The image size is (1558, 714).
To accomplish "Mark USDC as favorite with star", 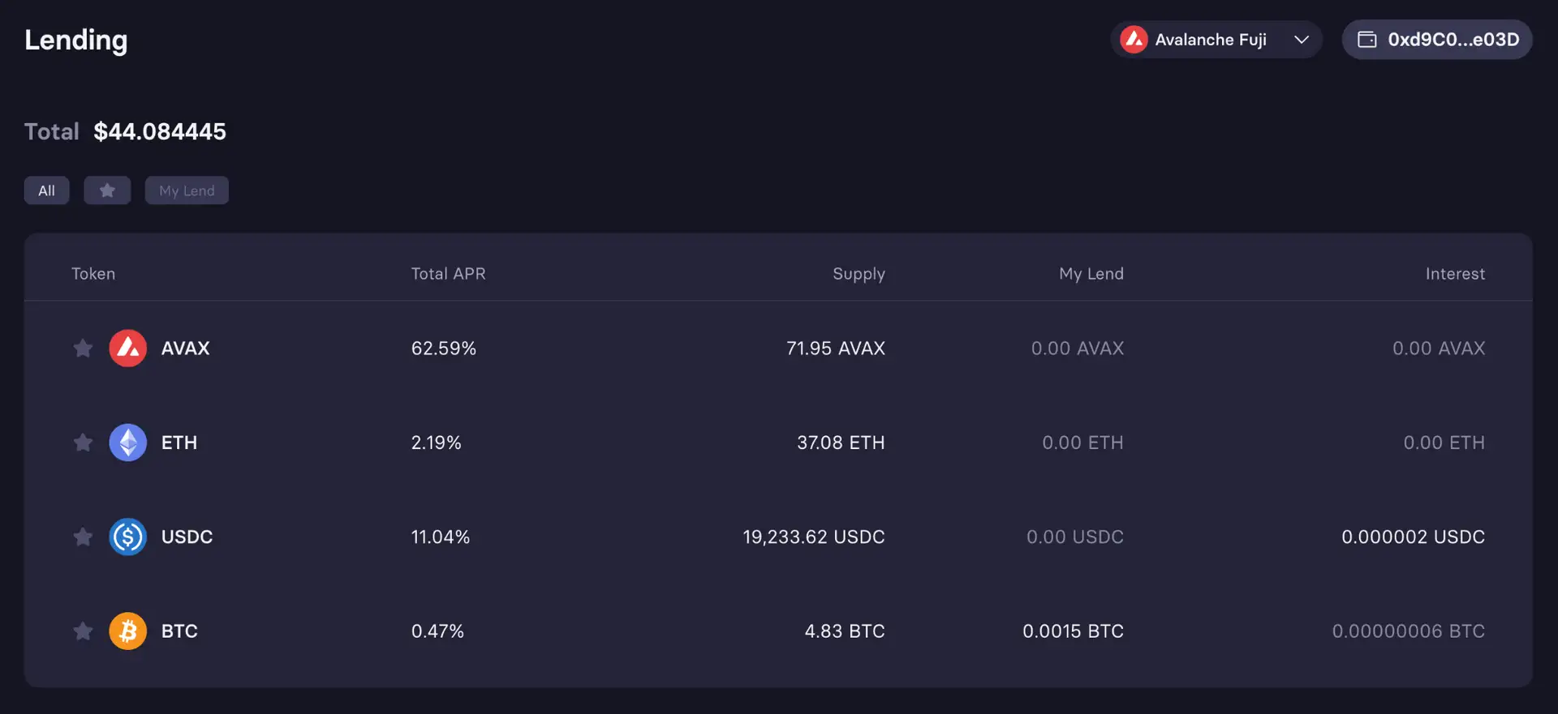I will (83, 537).
